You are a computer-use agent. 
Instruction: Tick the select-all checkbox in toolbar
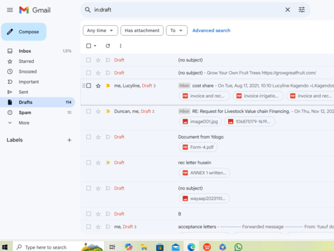89,46
